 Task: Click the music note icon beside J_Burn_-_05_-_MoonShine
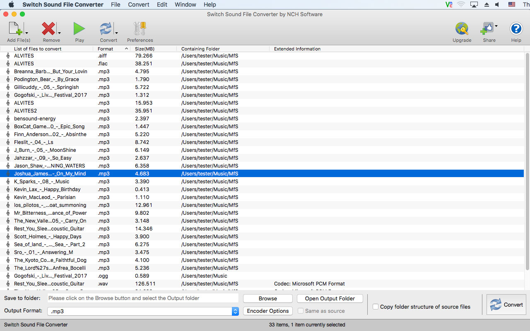pyautogui.click(x=8, y=150)
